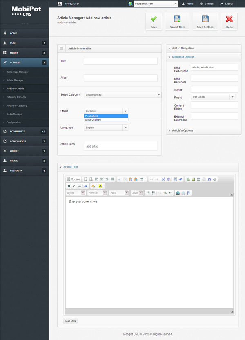
Task: Open the Menus sidebar section
Action: 24,53
